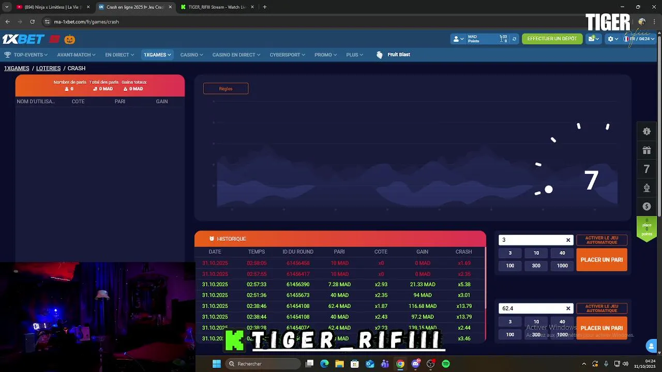Click the pumpkin Halloween icon
This screenshot has width=662, height=372.
(x=70, y=39)
